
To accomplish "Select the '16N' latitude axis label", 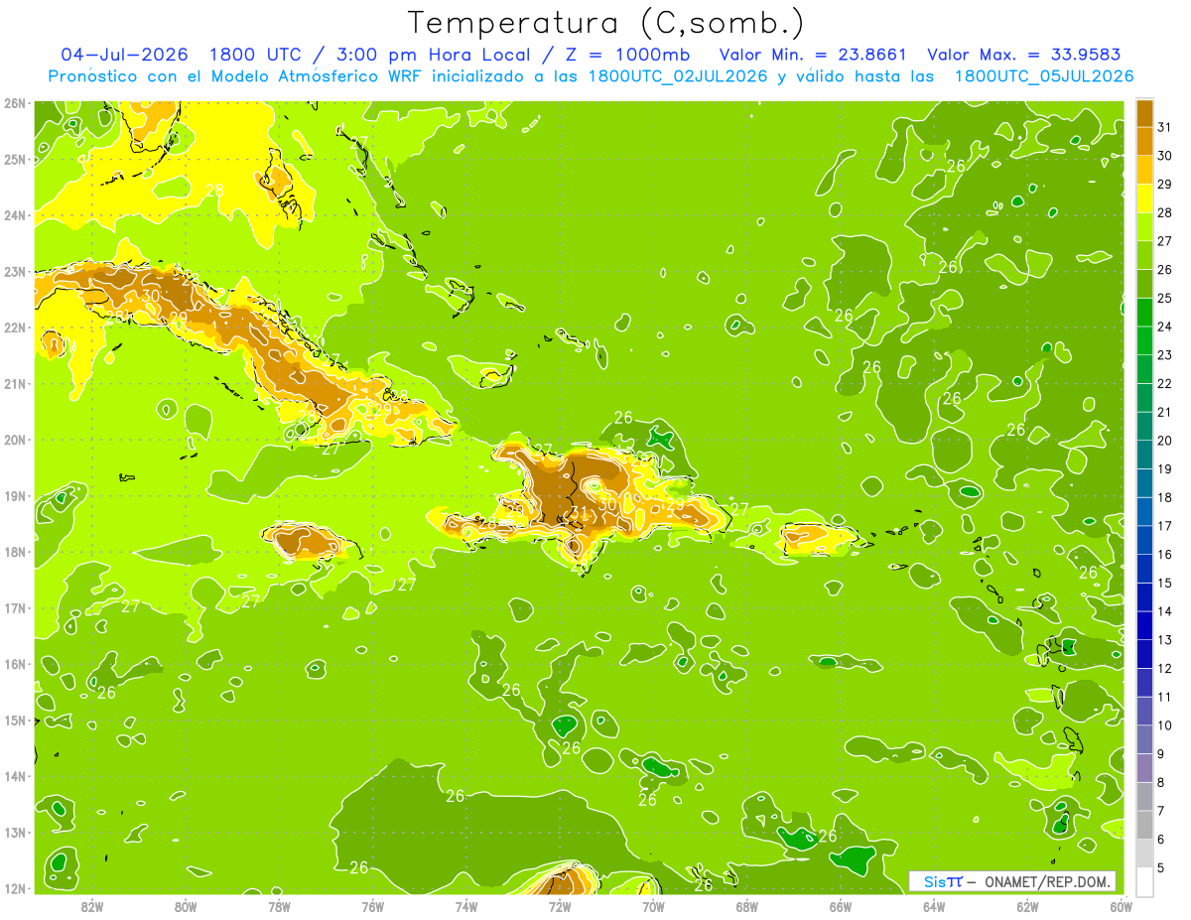I will pos(15,664).
